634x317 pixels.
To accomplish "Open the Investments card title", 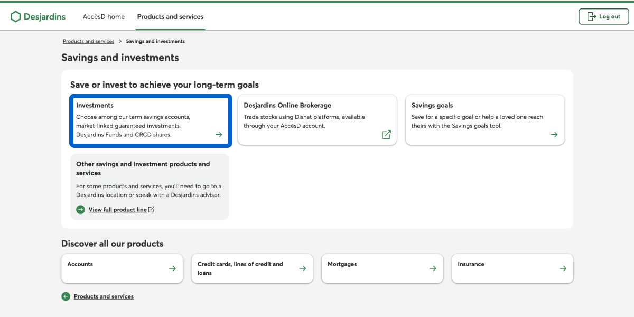I will [95, 106].
